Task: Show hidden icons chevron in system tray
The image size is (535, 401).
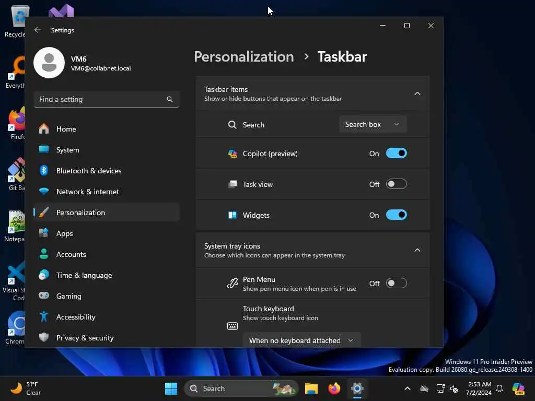Action: click(x=408, y=388)
